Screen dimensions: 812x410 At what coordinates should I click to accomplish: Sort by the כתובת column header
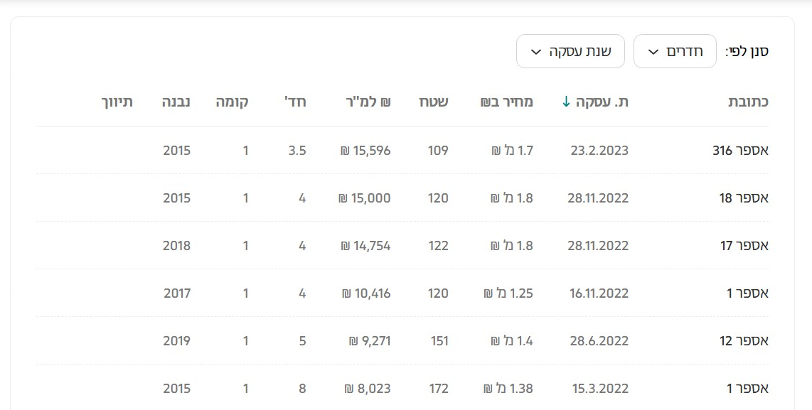tap(748, 102)
